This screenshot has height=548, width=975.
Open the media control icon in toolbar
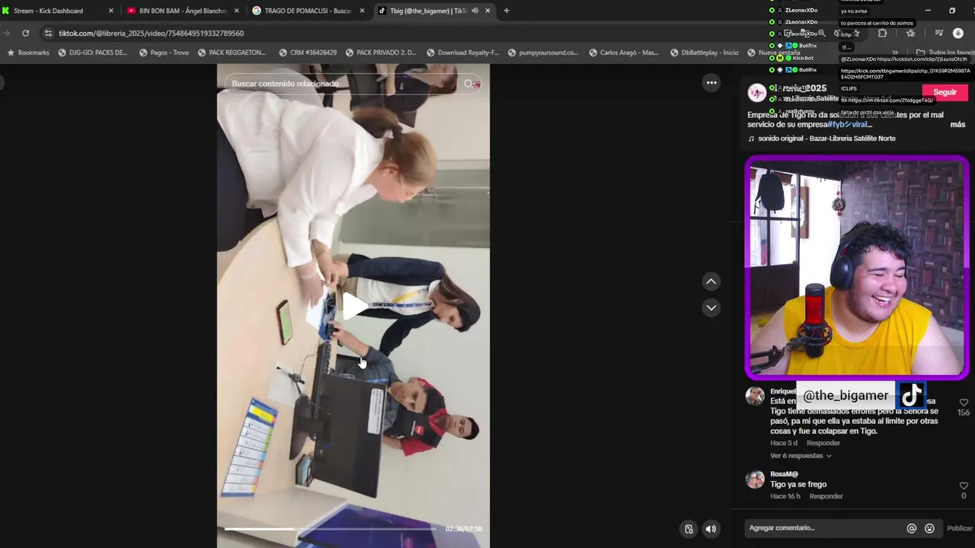coord(938,33)
